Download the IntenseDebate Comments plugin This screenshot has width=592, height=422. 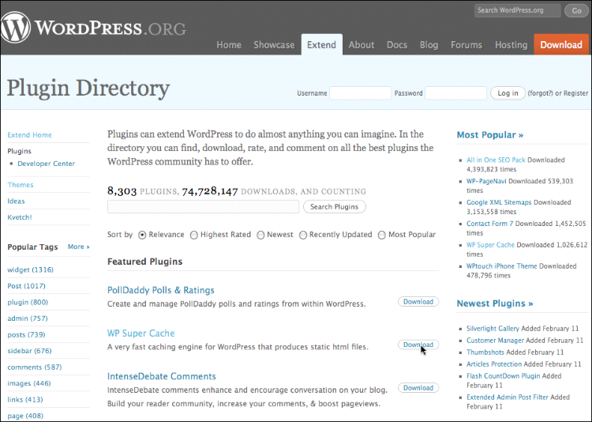click(x=418, y=388)
